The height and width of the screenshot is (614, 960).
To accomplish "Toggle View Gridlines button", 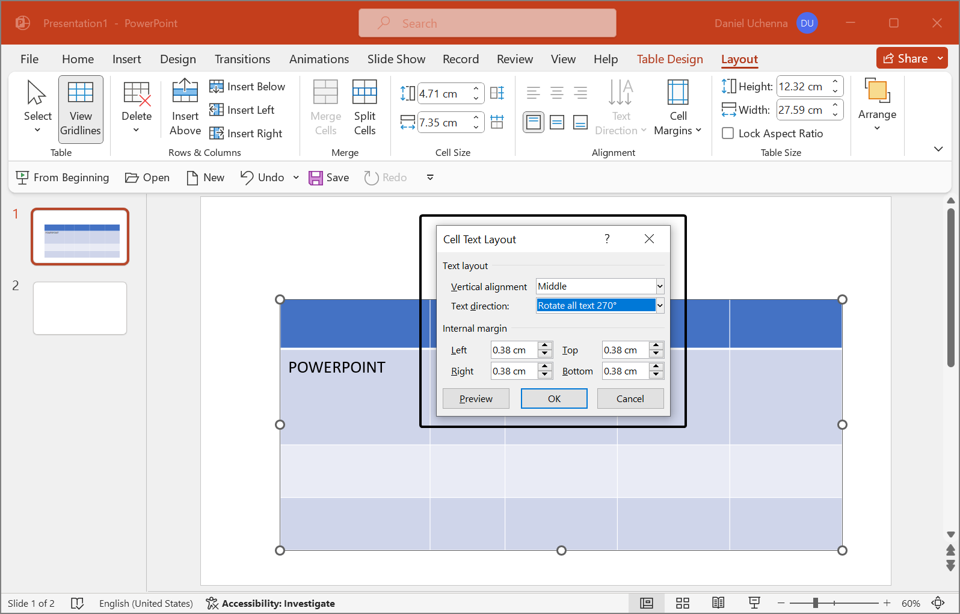I will [81, 109].
